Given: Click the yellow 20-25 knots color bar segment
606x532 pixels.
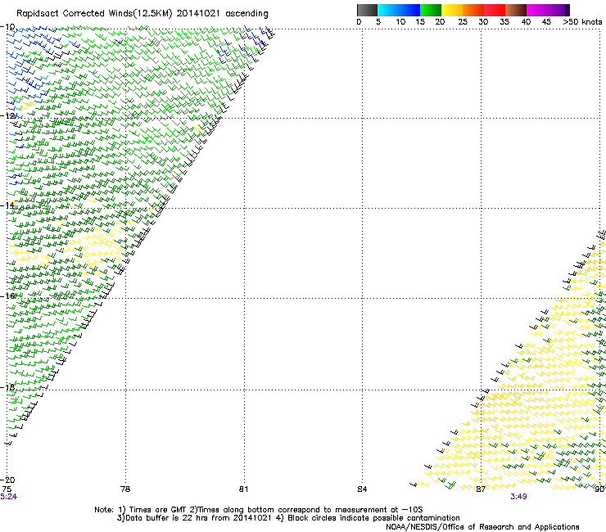Looking at the screenshot, I should point(452,10).
